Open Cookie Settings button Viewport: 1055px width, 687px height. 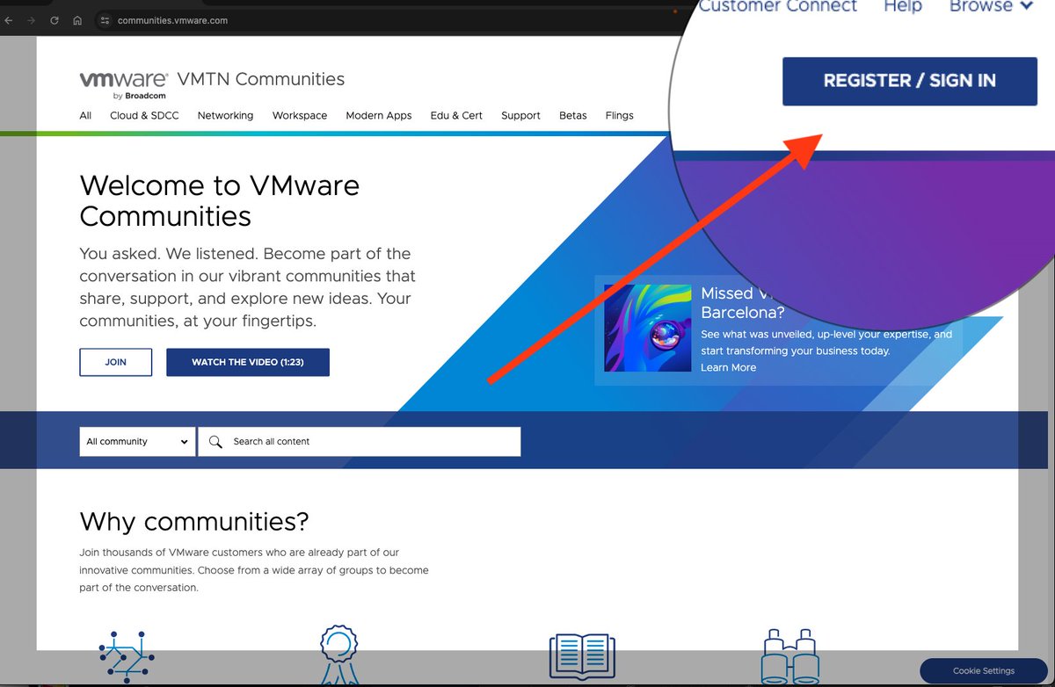tap(984, 671)
